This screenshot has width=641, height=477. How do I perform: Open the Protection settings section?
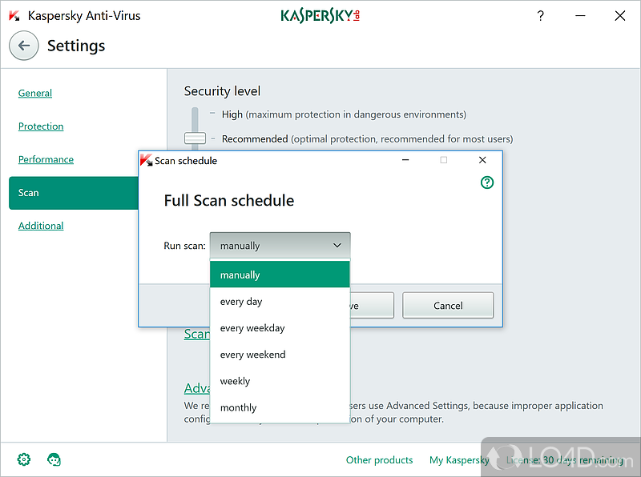click(41, 126)
